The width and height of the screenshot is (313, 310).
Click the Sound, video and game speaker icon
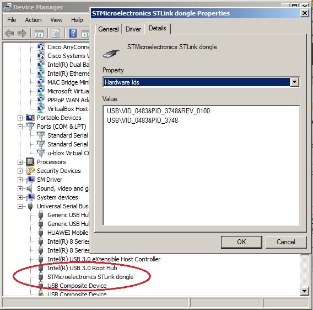pos(30,188)
